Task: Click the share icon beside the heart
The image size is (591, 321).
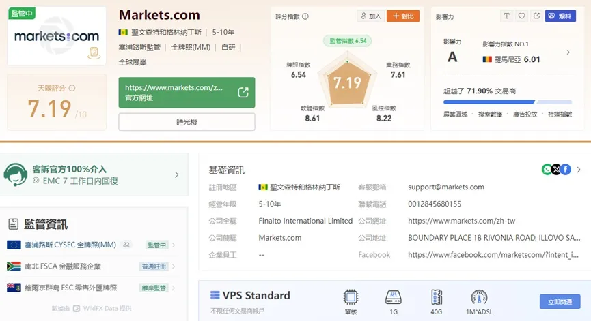Action: [x=536, y=16]
